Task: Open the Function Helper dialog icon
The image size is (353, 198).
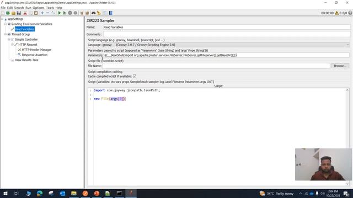Action: tap(105, 13)
